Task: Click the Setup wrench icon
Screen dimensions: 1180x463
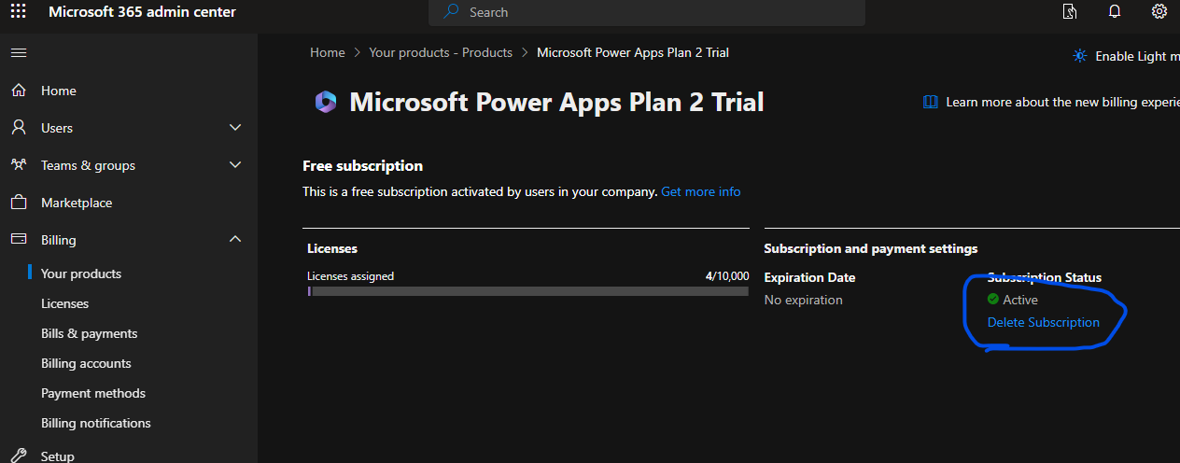Action: (x=19, y=456)
